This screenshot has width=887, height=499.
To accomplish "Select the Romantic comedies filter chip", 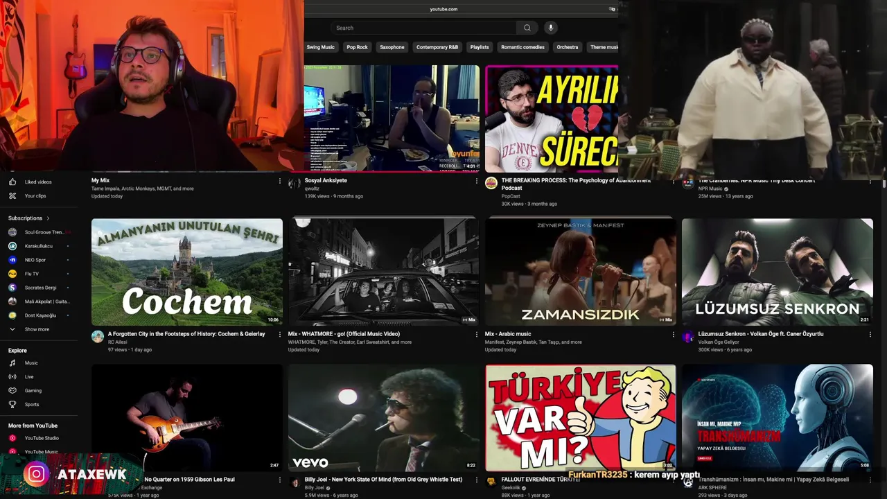I will point(522,47).
